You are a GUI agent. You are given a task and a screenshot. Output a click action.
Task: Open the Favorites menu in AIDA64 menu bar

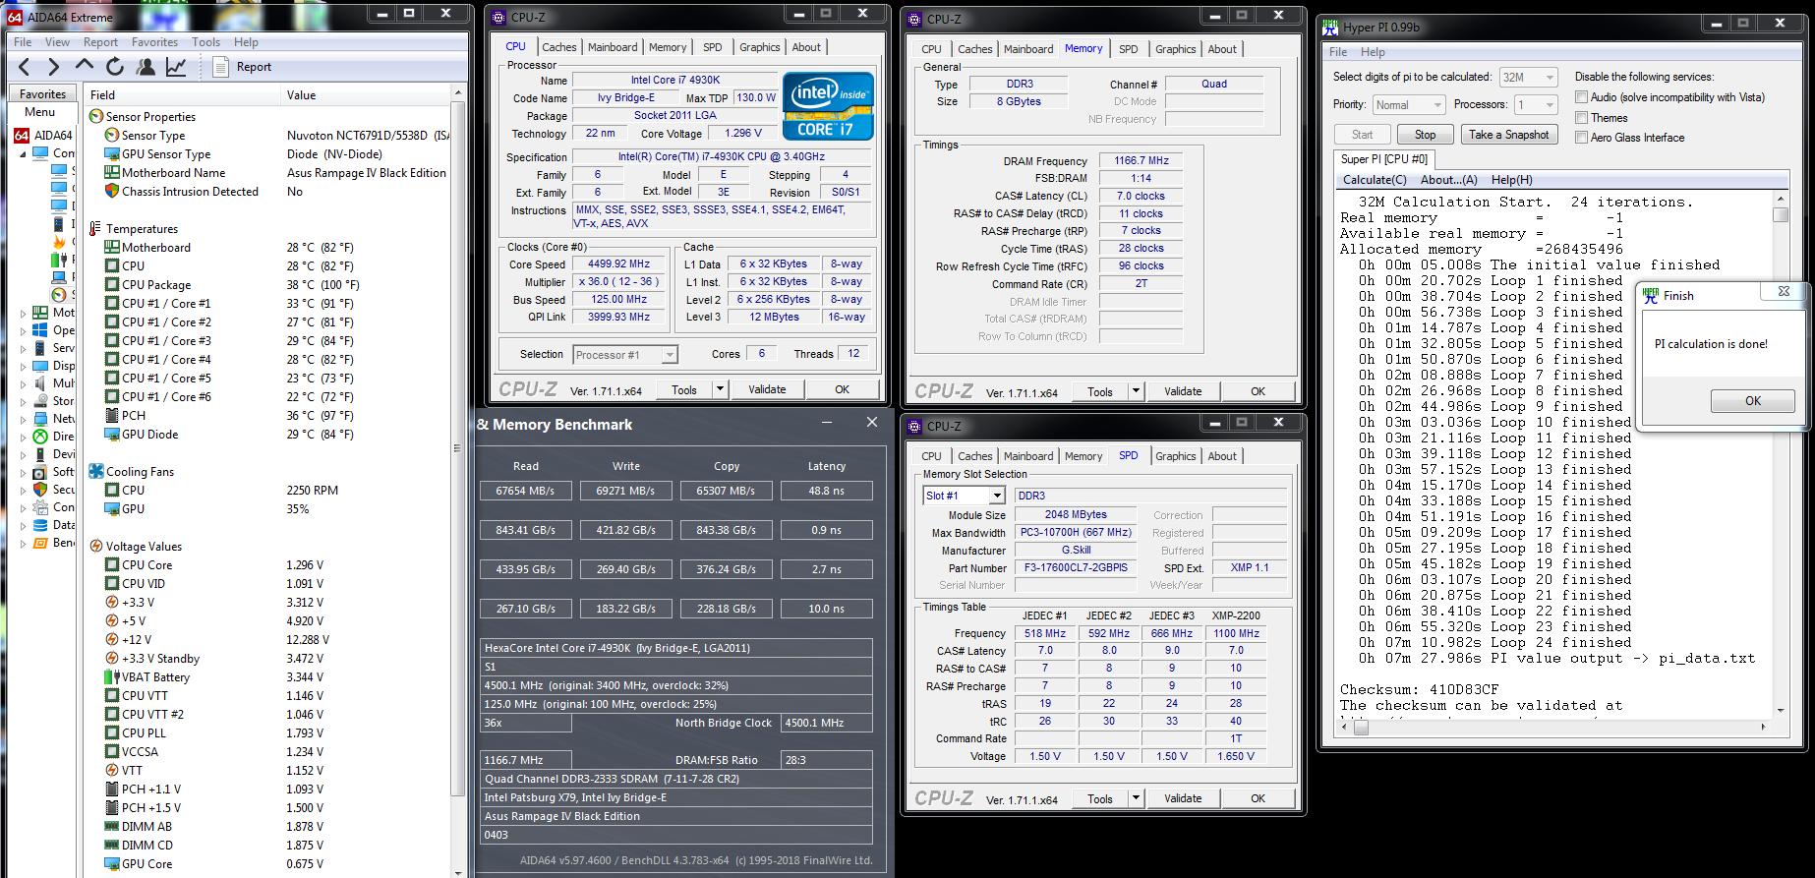(154, 42)
